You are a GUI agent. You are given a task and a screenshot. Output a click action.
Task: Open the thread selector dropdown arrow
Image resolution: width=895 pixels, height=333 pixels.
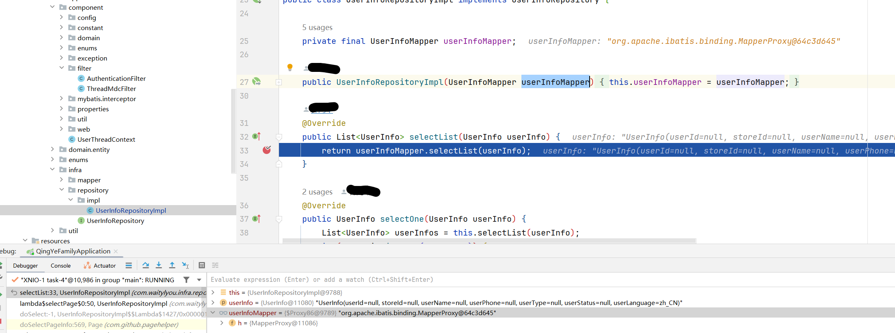tap(199, 280)
